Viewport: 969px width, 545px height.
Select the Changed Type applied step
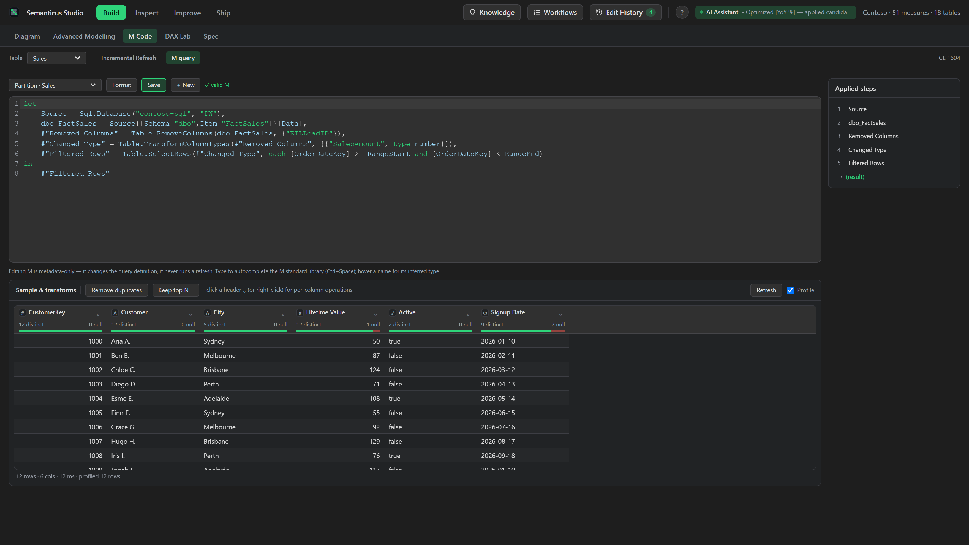click(867, 150)
